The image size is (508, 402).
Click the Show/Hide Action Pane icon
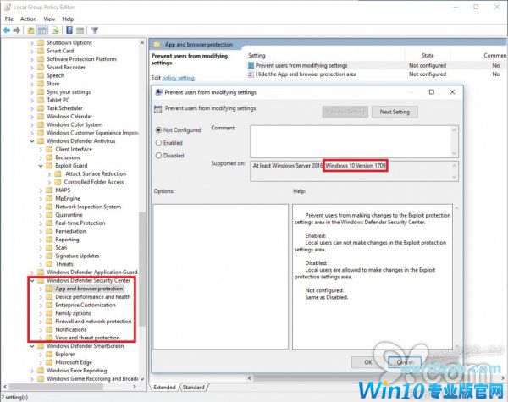tap(80, 30)
